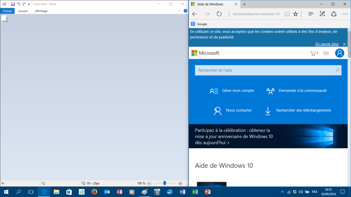Open the Windows Start menu
351x197 pixels.
point(6,192)
